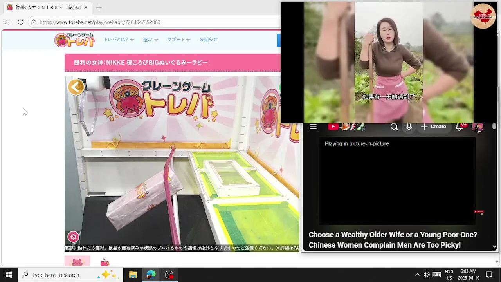Open a new browser tab

pyautogui.click(x=99, y=7)
